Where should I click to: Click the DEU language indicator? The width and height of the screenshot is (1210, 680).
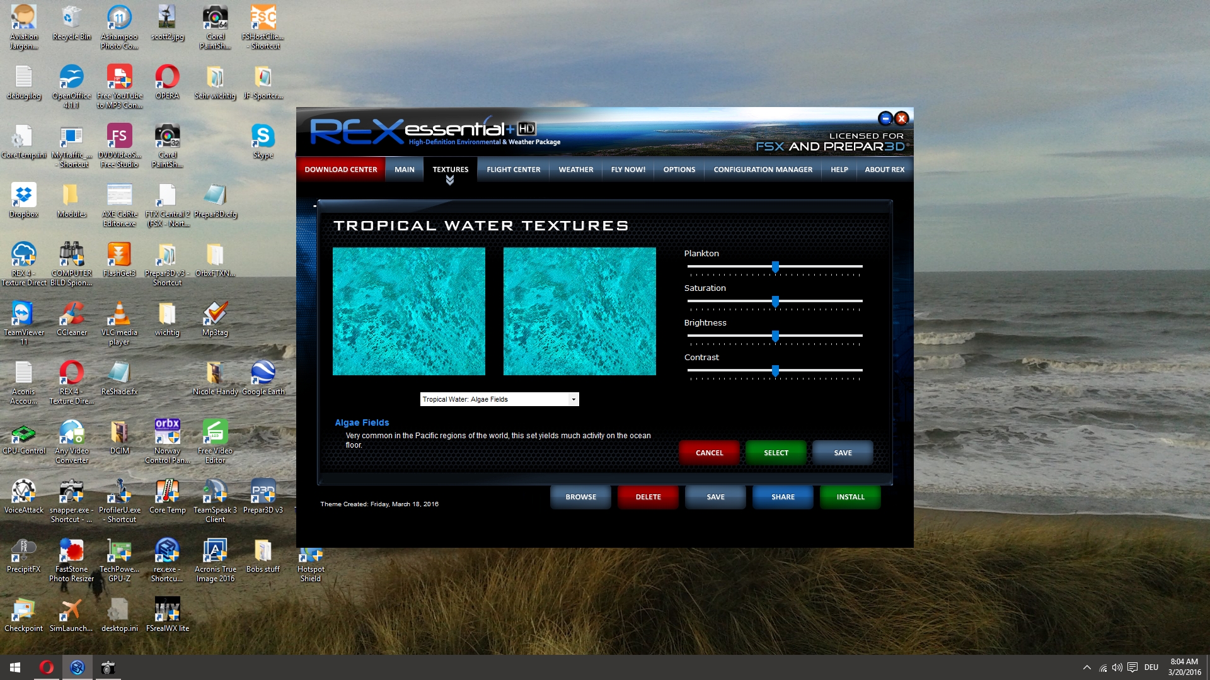(x=1151, y=667)
